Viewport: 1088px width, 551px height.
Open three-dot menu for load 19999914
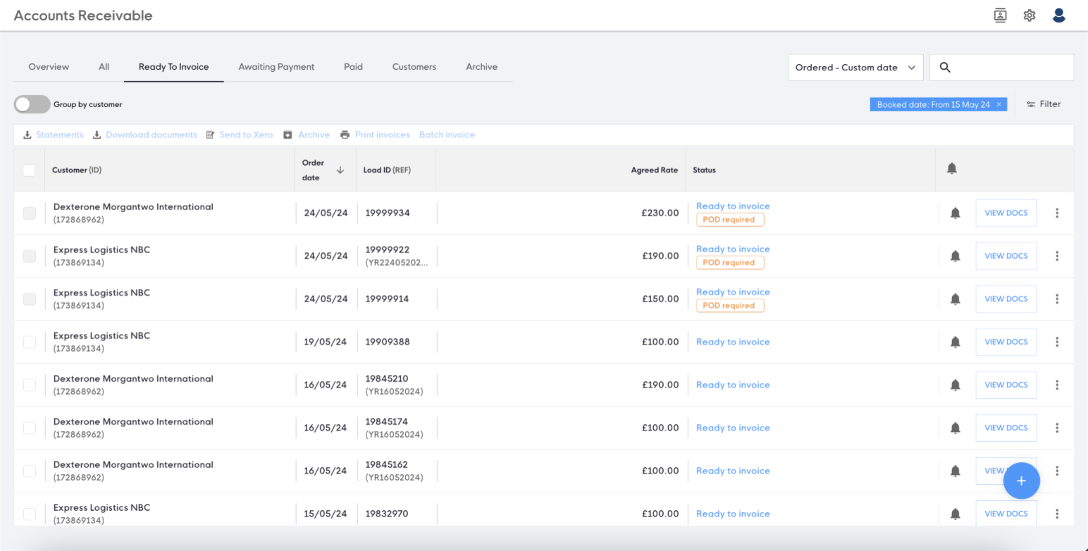(x=1057, y=299)
